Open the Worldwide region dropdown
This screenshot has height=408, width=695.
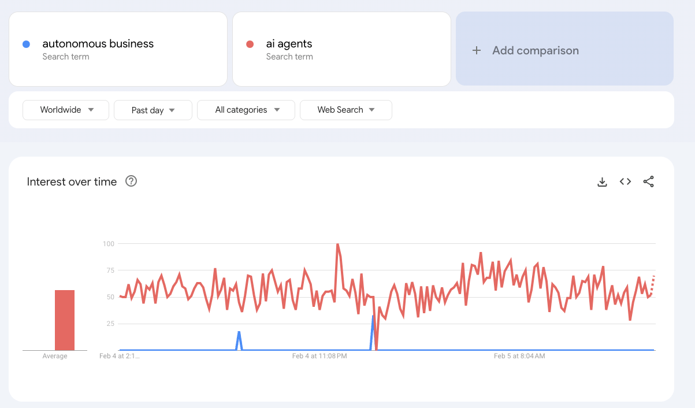(x=66, y=110)
